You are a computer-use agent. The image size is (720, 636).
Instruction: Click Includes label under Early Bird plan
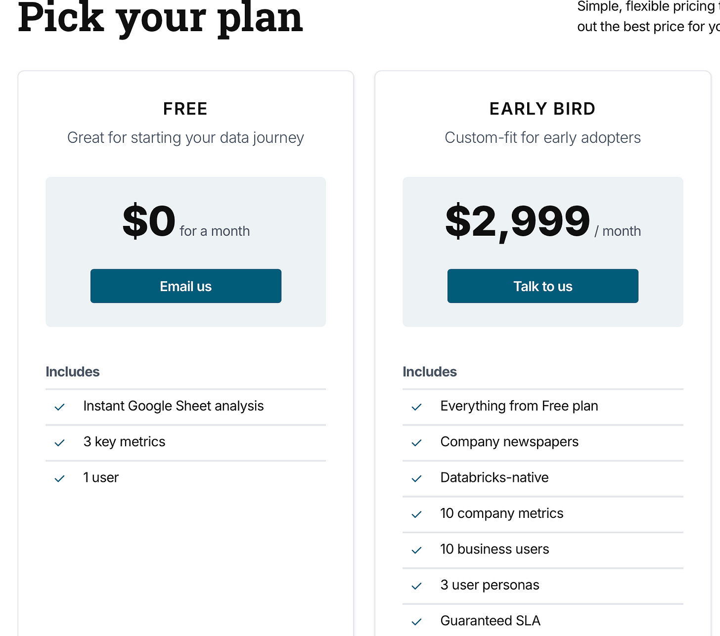coord(430,372)
